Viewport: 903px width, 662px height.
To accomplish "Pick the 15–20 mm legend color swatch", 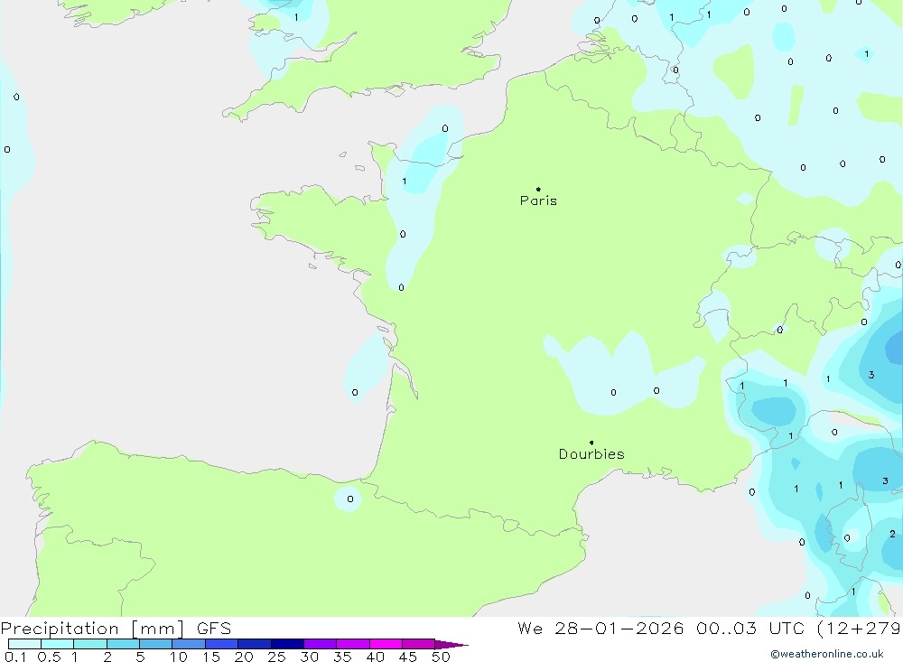I will [221, 644].
